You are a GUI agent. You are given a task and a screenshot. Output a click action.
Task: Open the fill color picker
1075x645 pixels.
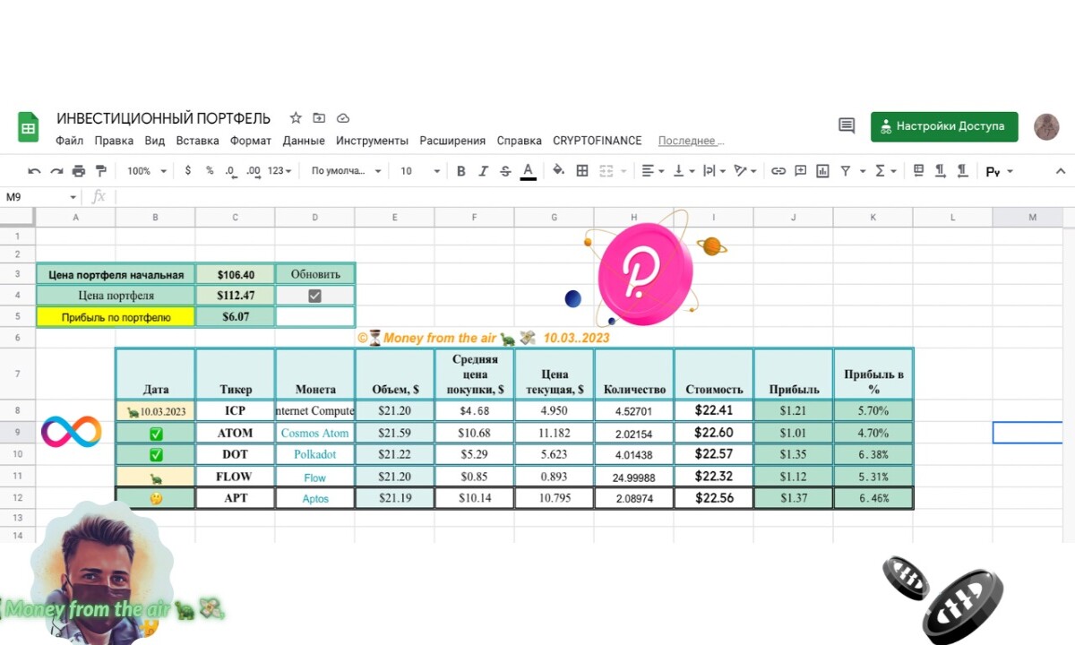(558, 171)
